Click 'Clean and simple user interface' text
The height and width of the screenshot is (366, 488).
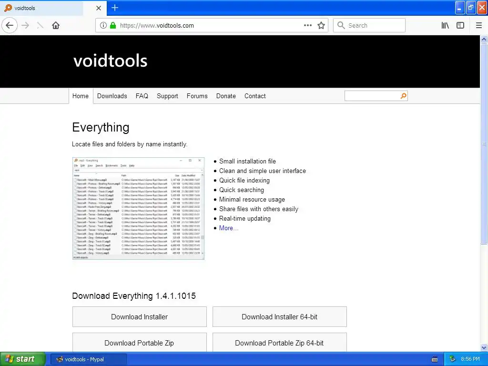click(263, 171)
